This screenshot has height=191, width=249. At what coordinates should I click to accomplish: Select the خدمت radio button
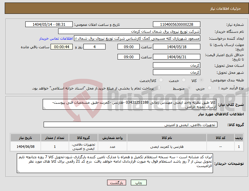tap(184, 80)
